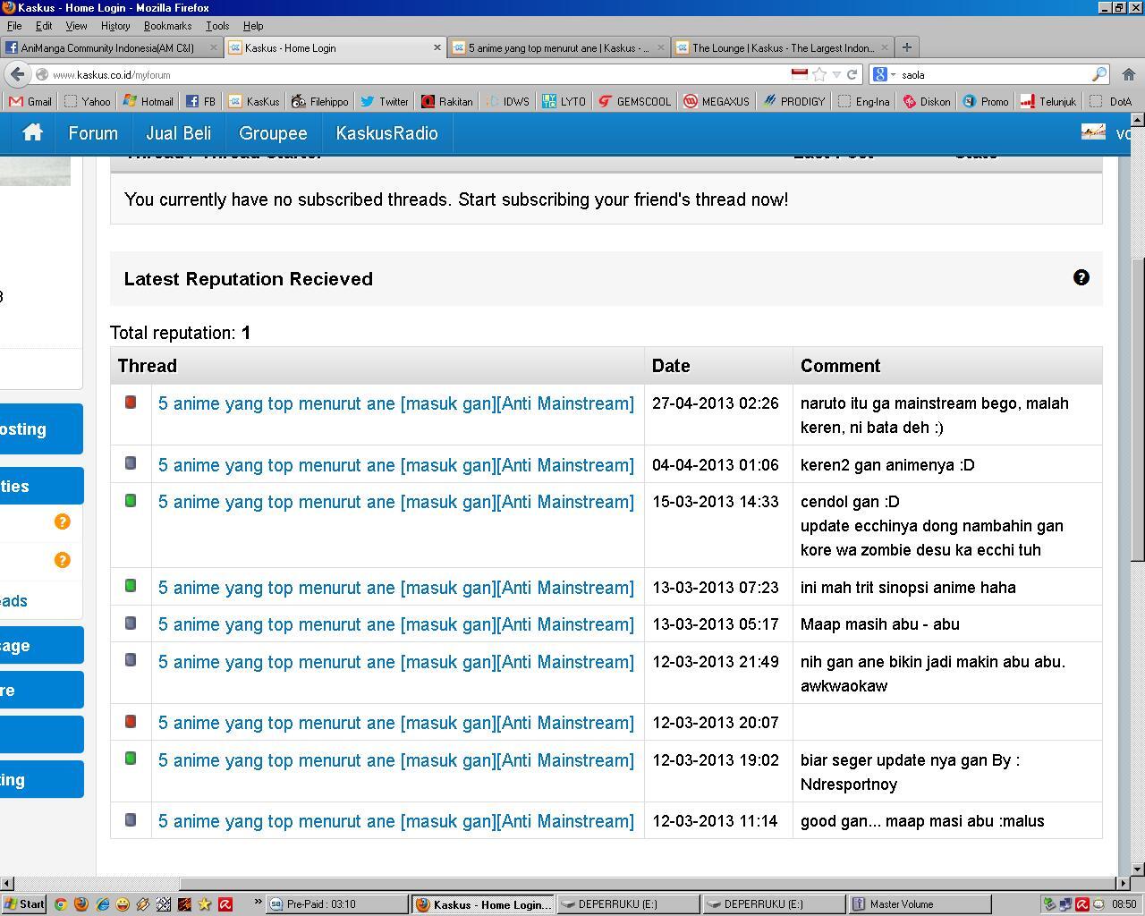This screenshot has height=916, width=1145.
Task: Open the LYTO bookmark
Action: (564, 101)
